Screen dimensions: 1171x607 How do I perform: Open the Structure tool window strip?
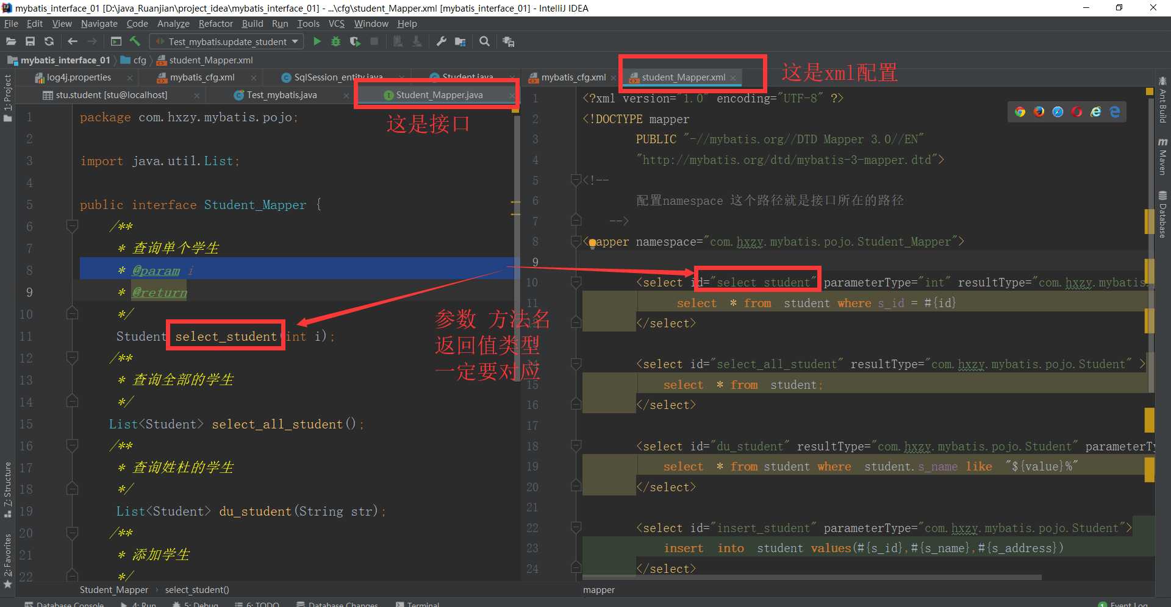[x=7, y=490]
